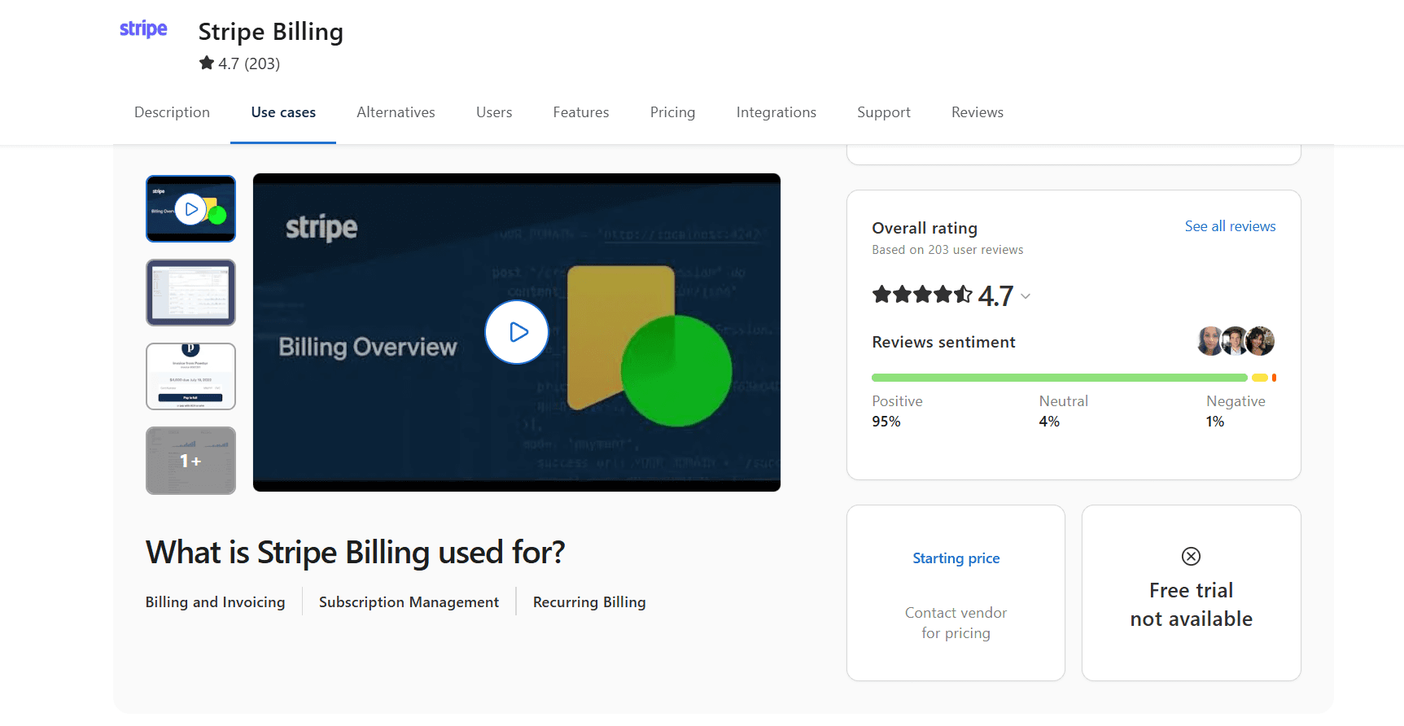Switch to the Users tab
Viewport: 1404px width, 726px height.
point(494,112)
